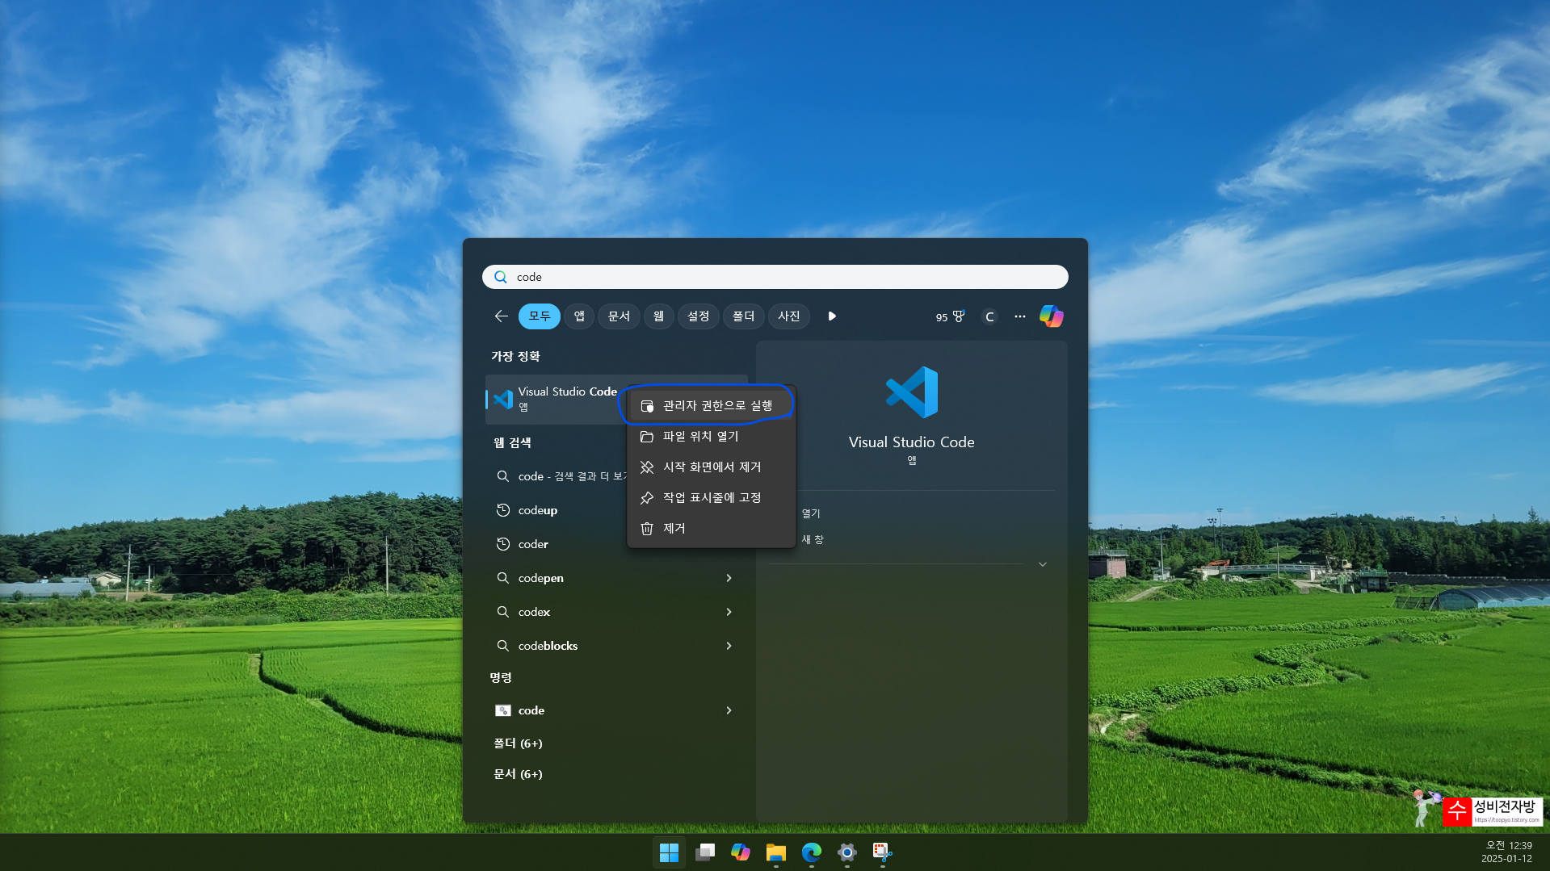Open Microsoft Edge from the taskbar

812,852
